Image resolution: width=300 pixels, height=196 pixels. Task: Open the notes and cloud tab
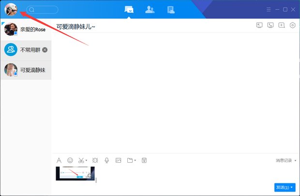tap(171, 10)
